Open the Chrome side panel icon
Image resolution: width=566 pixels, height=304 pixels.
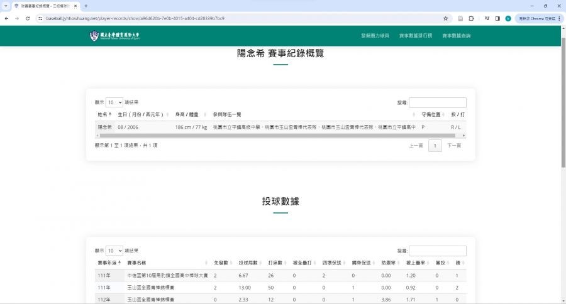[x=497, y=18]
